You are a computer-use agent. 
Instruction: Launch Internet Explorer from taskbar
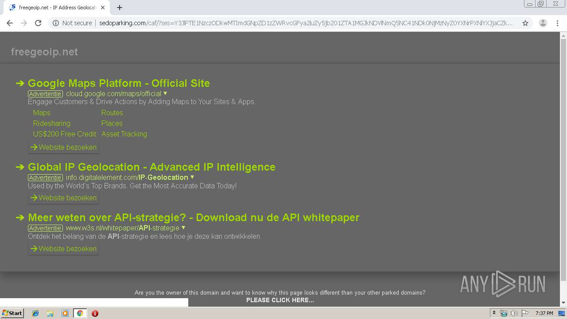[x=35, y=313]
